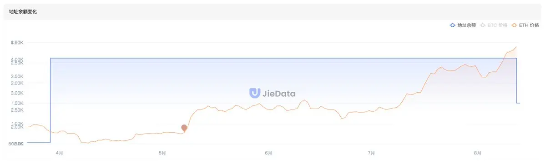Hide the ETH 价格 series via its legend label
The width and height of the screenshot is (545, 164).
pyautogui.click(x=530, y=25)
